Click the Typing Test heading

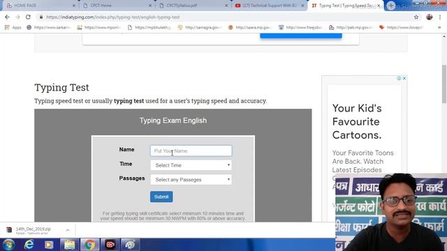(x=61, y=87)
